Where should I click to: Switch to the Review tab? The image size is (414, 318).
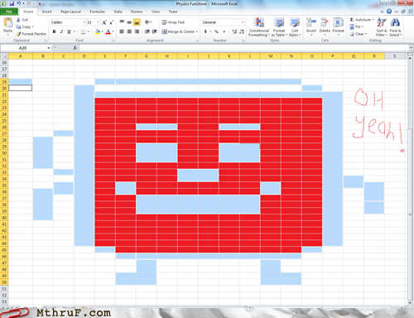click(x=137, y=12)
